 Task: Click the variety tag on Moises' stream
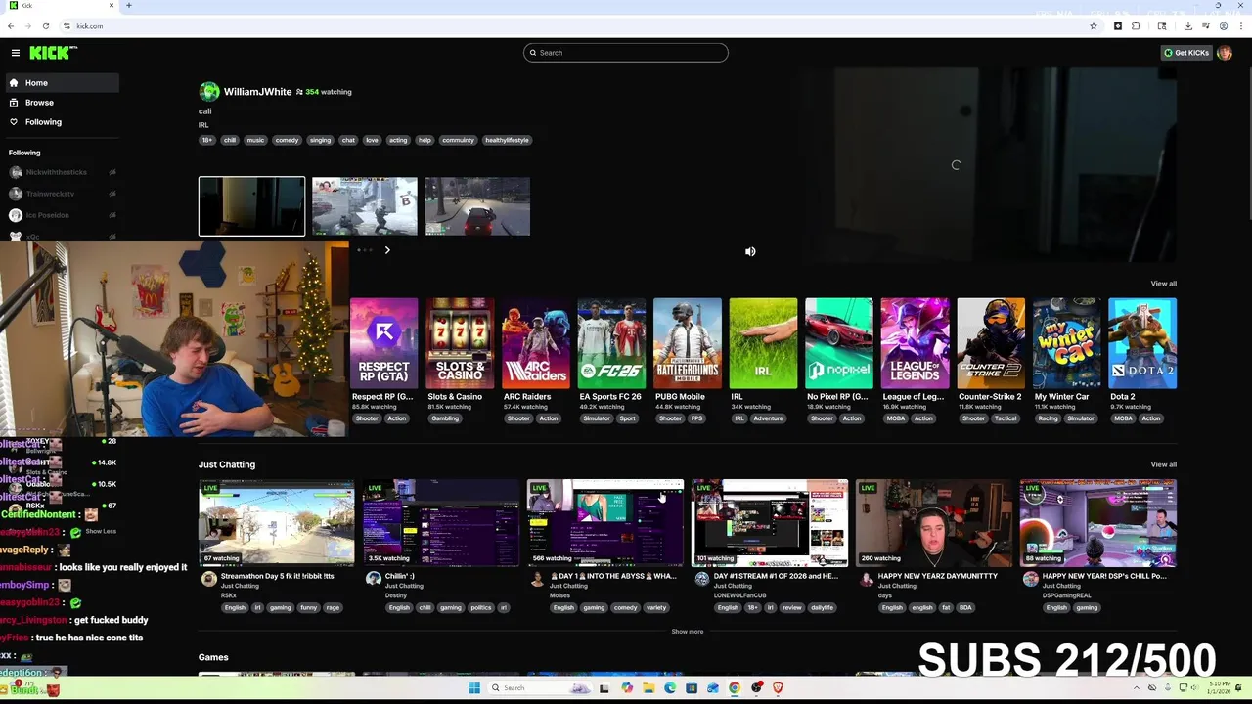656,607
